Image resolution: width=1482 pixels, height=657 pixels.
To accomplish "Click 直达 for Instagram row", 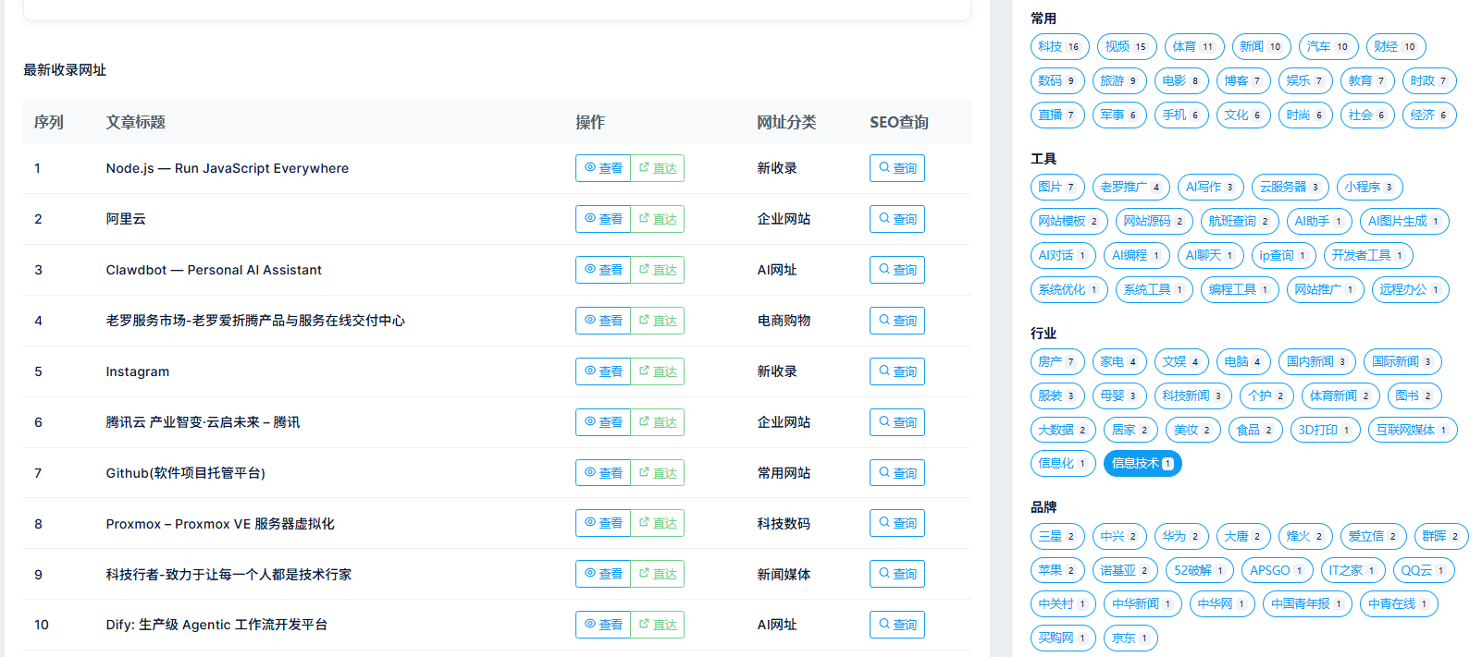I will click(x=658, y=371).
